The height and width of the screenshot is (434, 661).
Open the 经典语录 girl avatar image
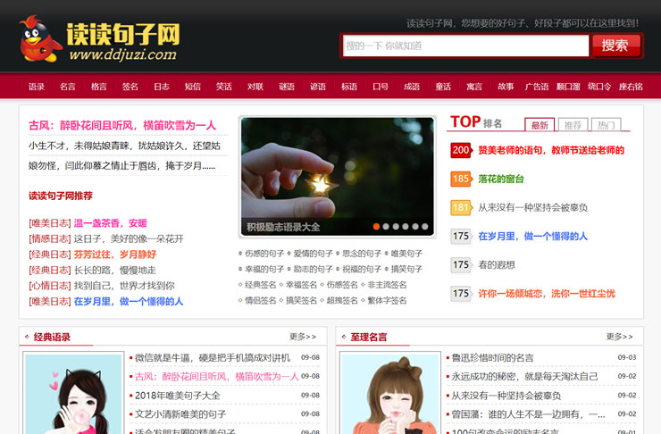(72, 393)
